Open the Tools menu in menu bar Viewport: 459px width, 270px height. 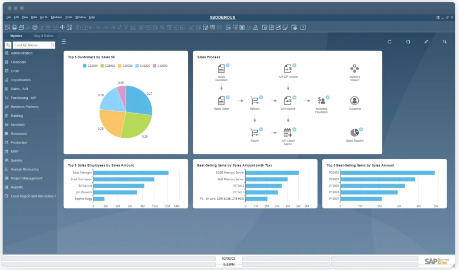[x=68, y=17]
